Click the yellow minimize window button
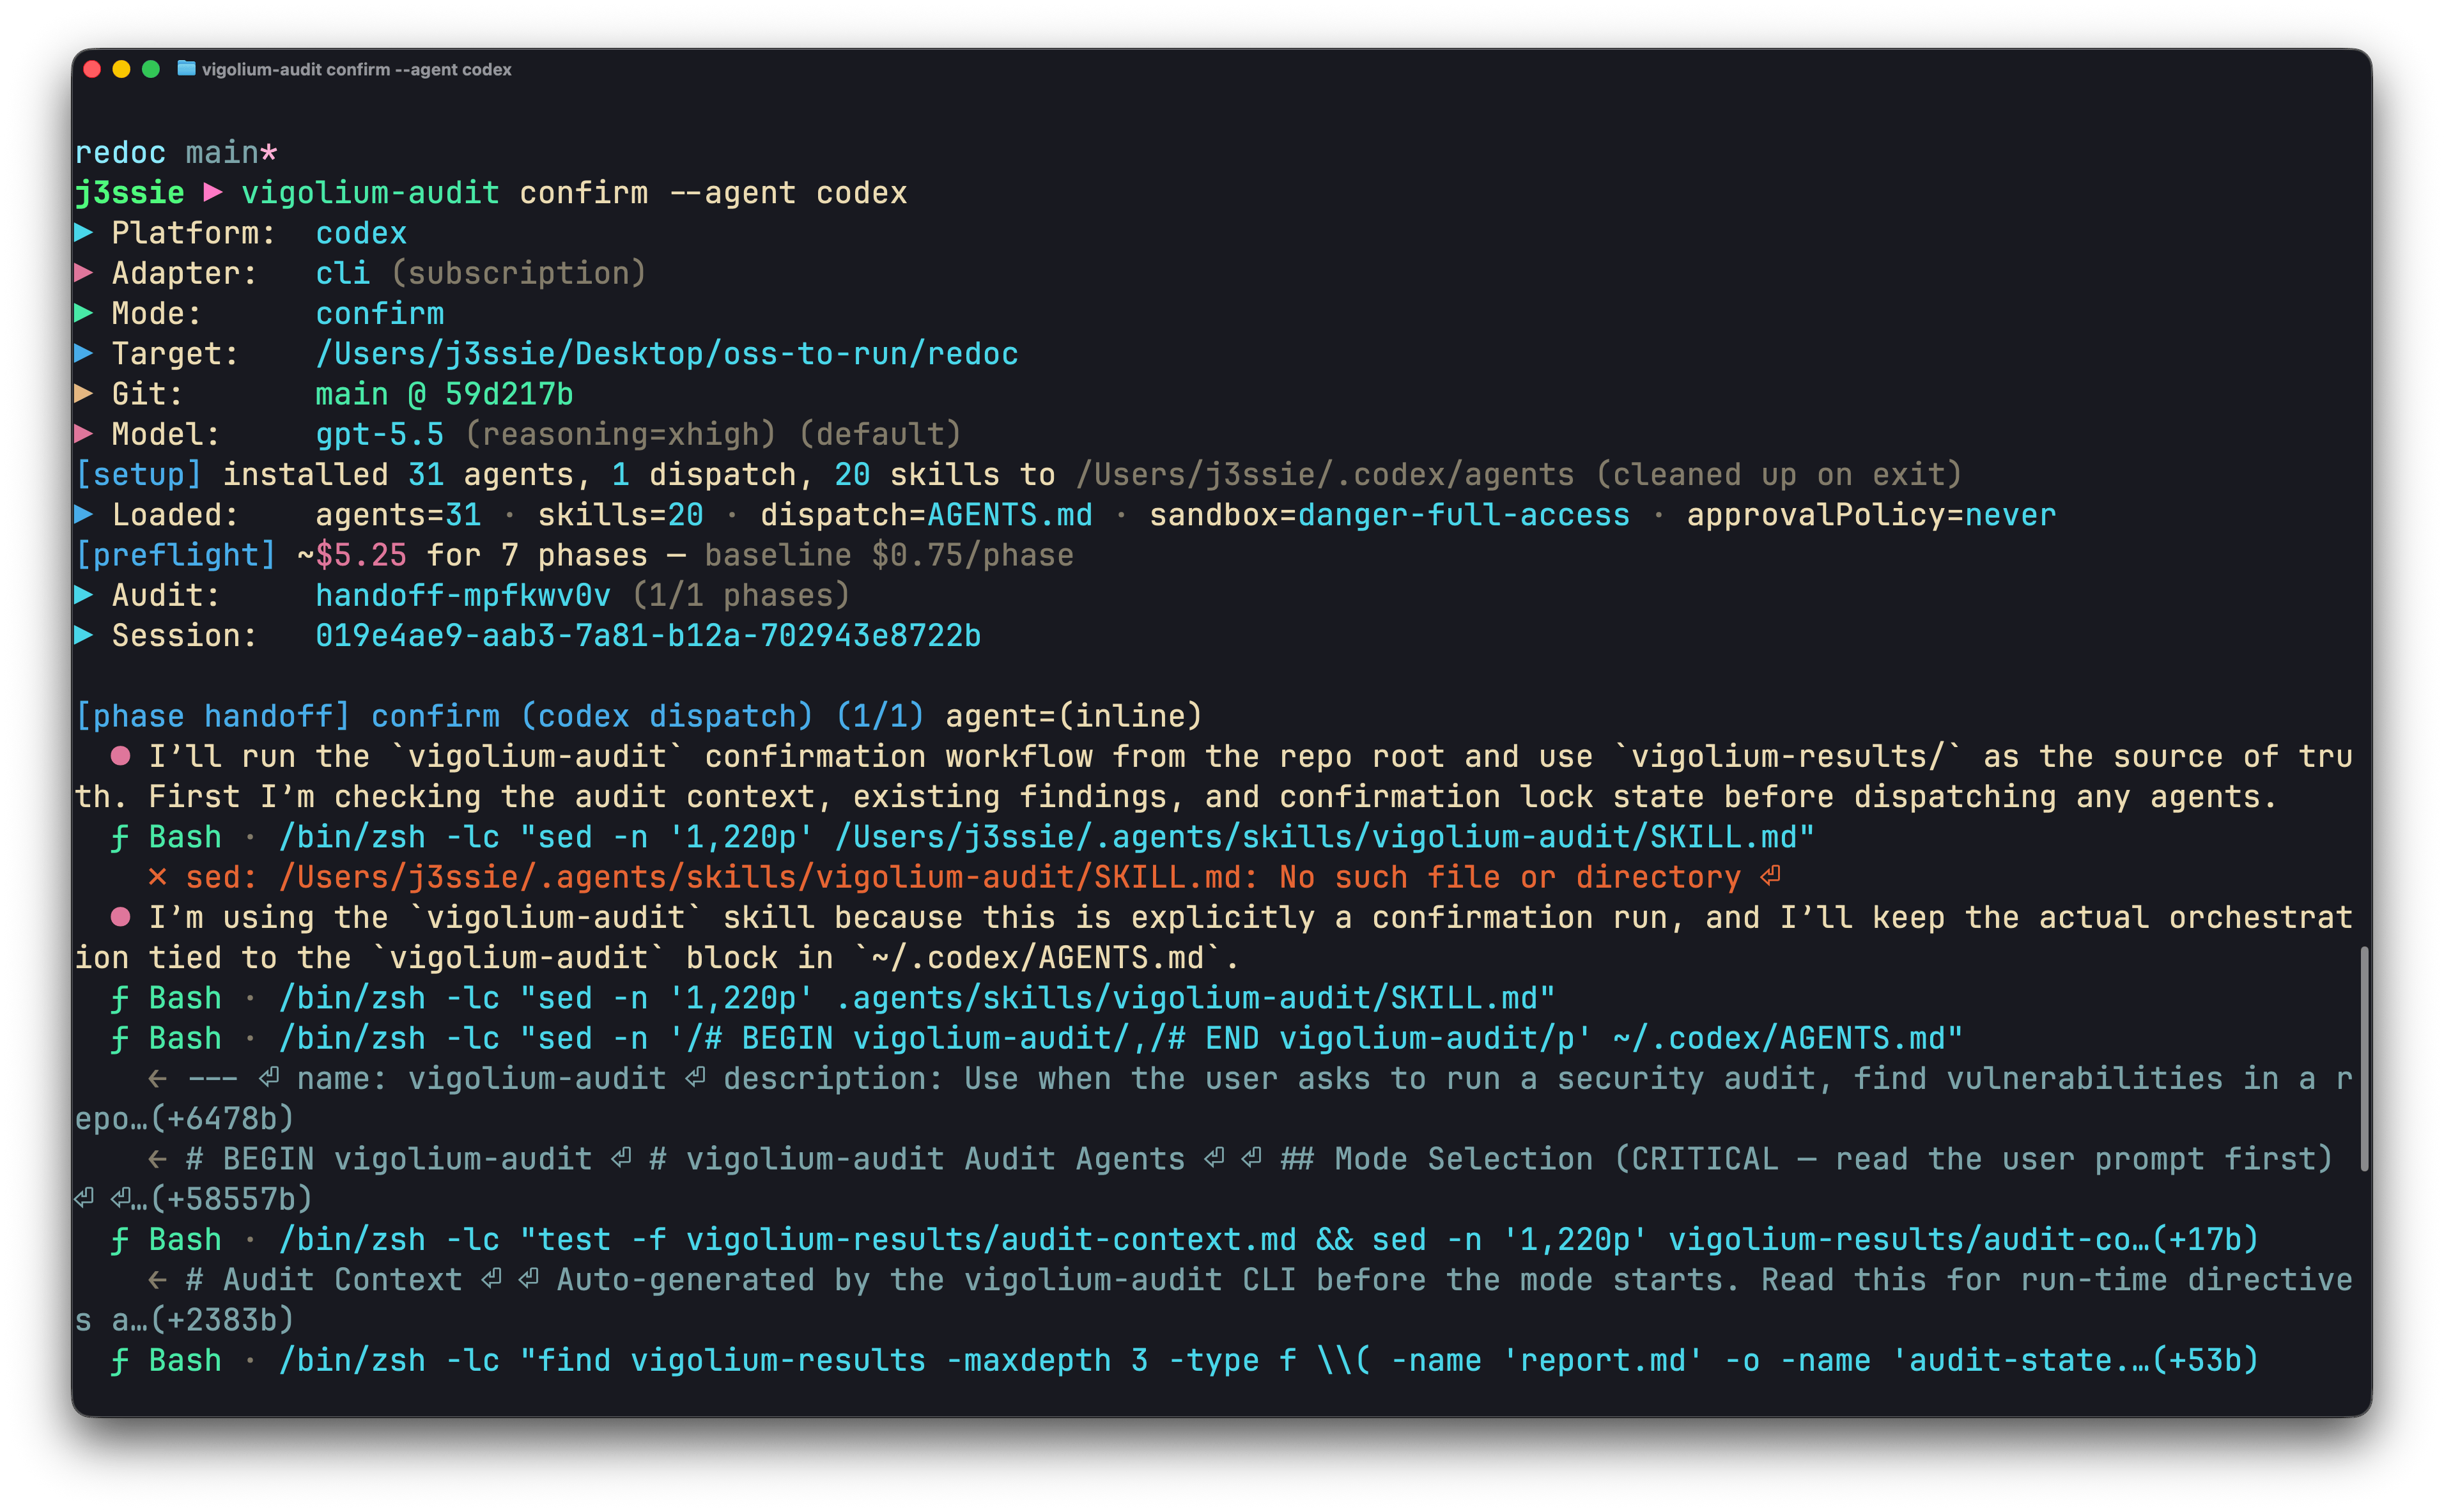Screen dimensions: 2444x1512 point(122,69)
